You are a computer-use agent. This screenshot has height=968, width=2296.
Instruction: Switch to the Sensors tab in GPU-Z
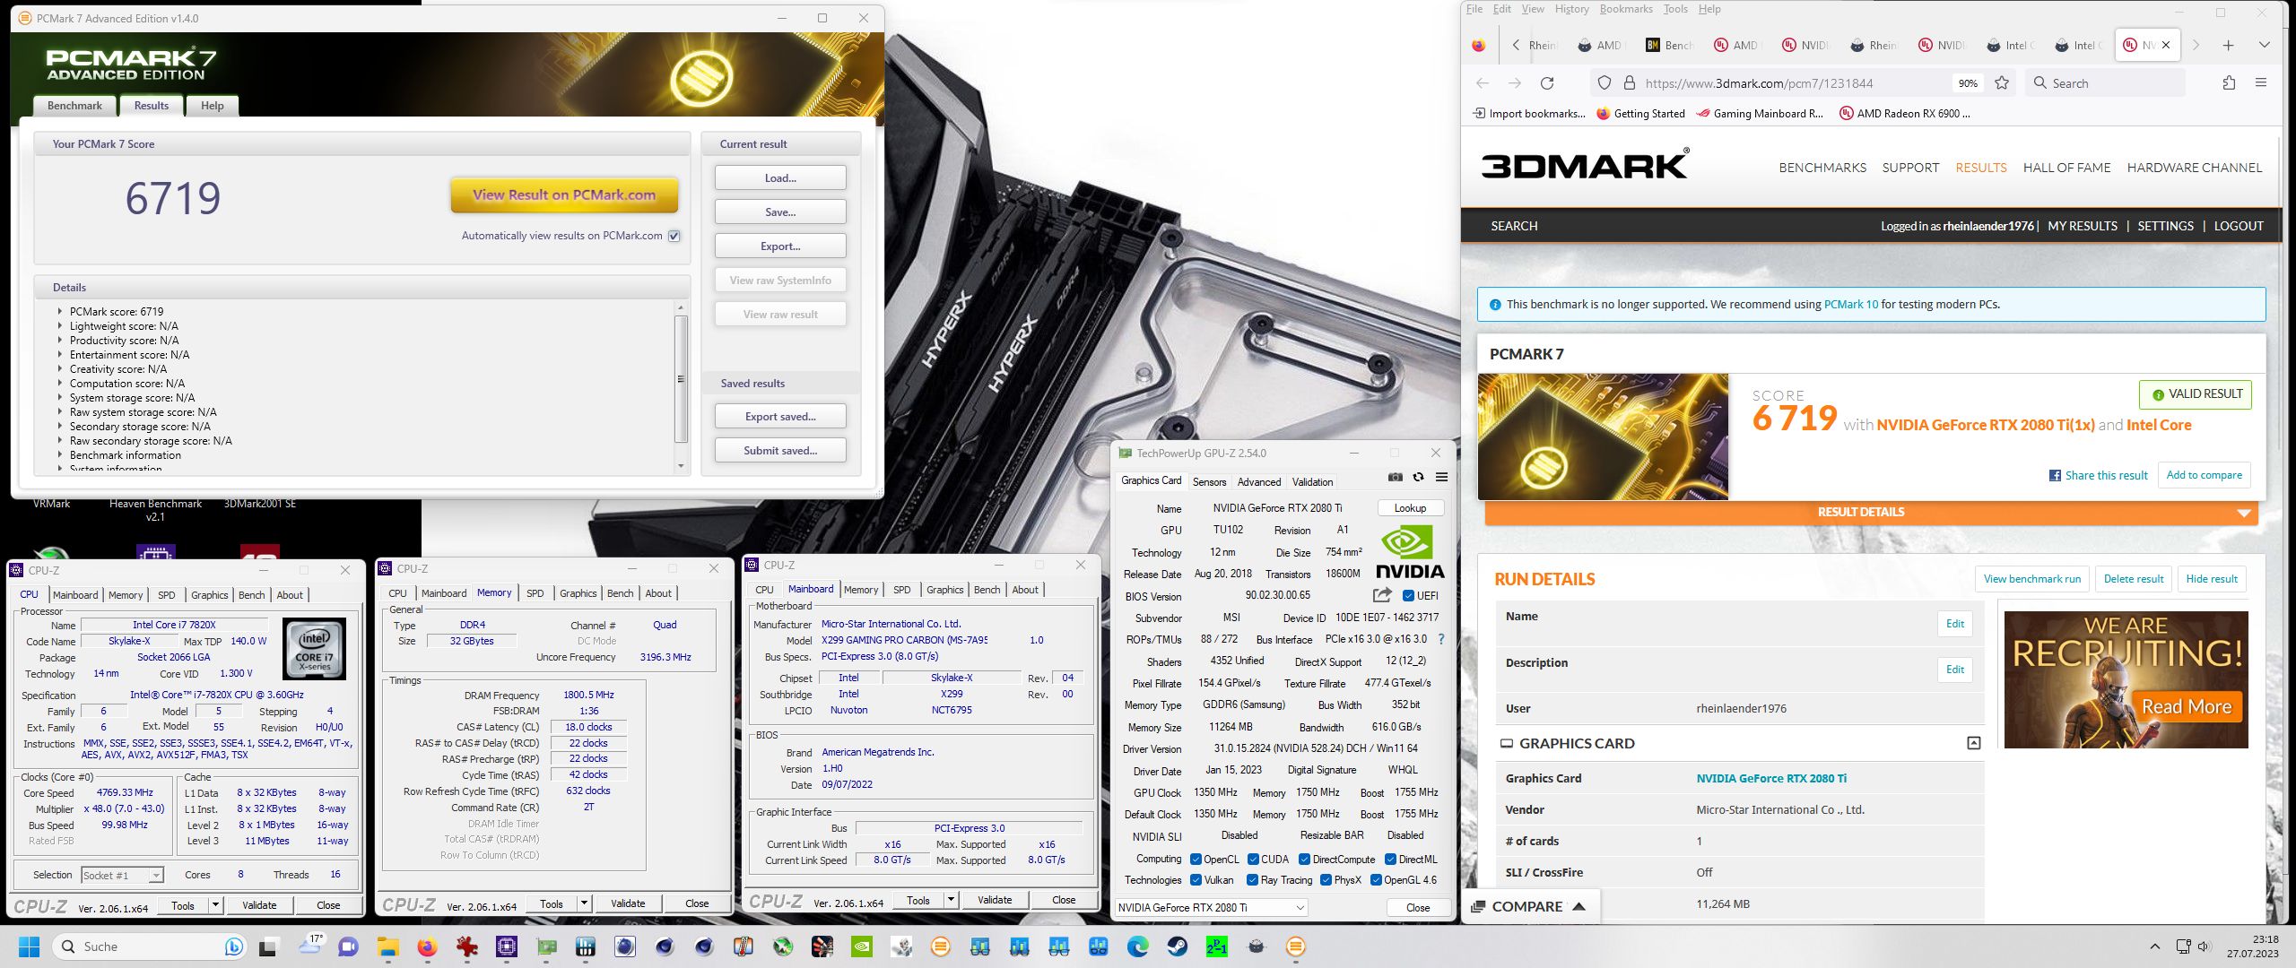pos(1209,481)
